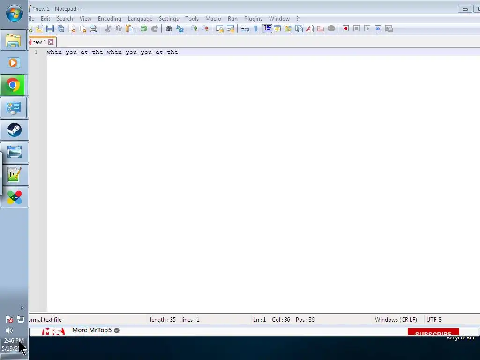The image size is (480, 360).
Task: Open Find with the binoculars icon
Action: (x=169, y=29)
